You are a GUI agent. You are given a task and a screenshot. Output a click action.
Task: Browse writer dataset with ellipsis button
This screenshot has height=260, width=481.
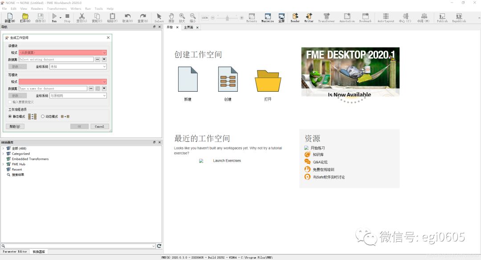[91, 89]
